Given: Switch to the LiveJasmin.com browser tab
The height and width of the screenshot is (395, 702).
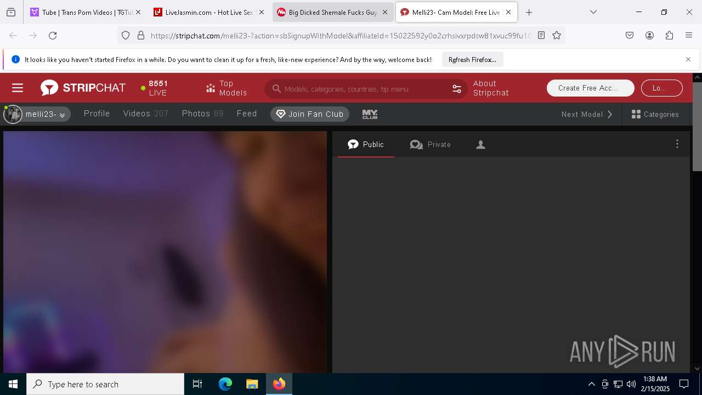Looking at the screenshot, I should click(208, 12).
